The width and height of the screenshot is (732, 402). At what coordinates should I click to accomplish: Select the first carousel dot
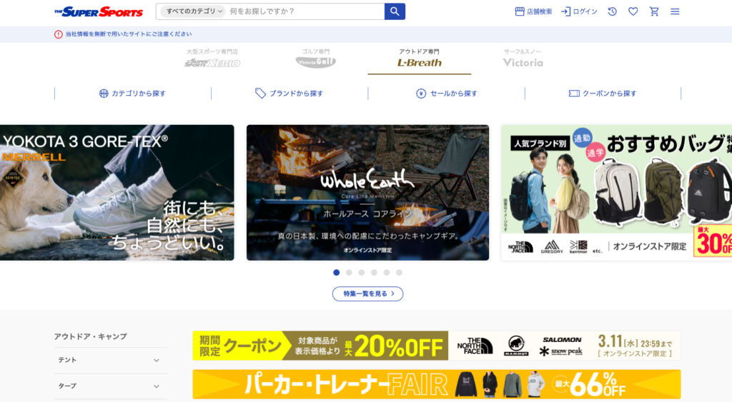(336, 273)
